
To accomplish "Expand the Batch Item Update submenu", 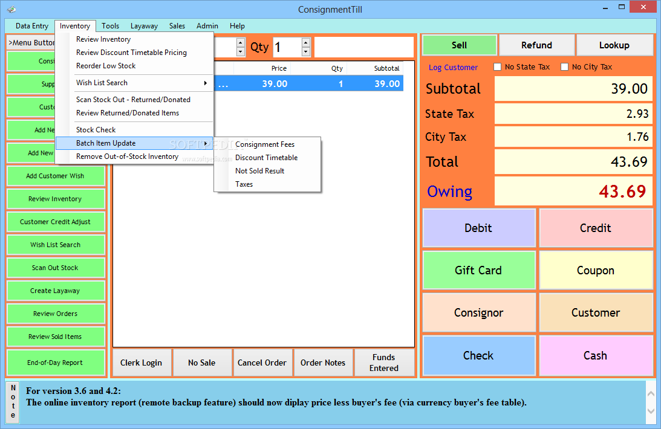I will [134, 143].
